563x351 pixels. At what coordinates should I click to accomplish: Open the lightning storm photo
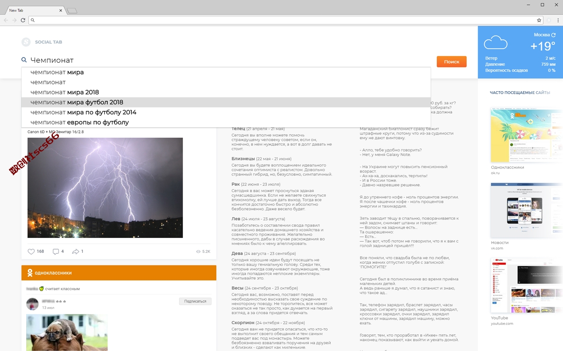pyautogui.click(x=105, y=188)
